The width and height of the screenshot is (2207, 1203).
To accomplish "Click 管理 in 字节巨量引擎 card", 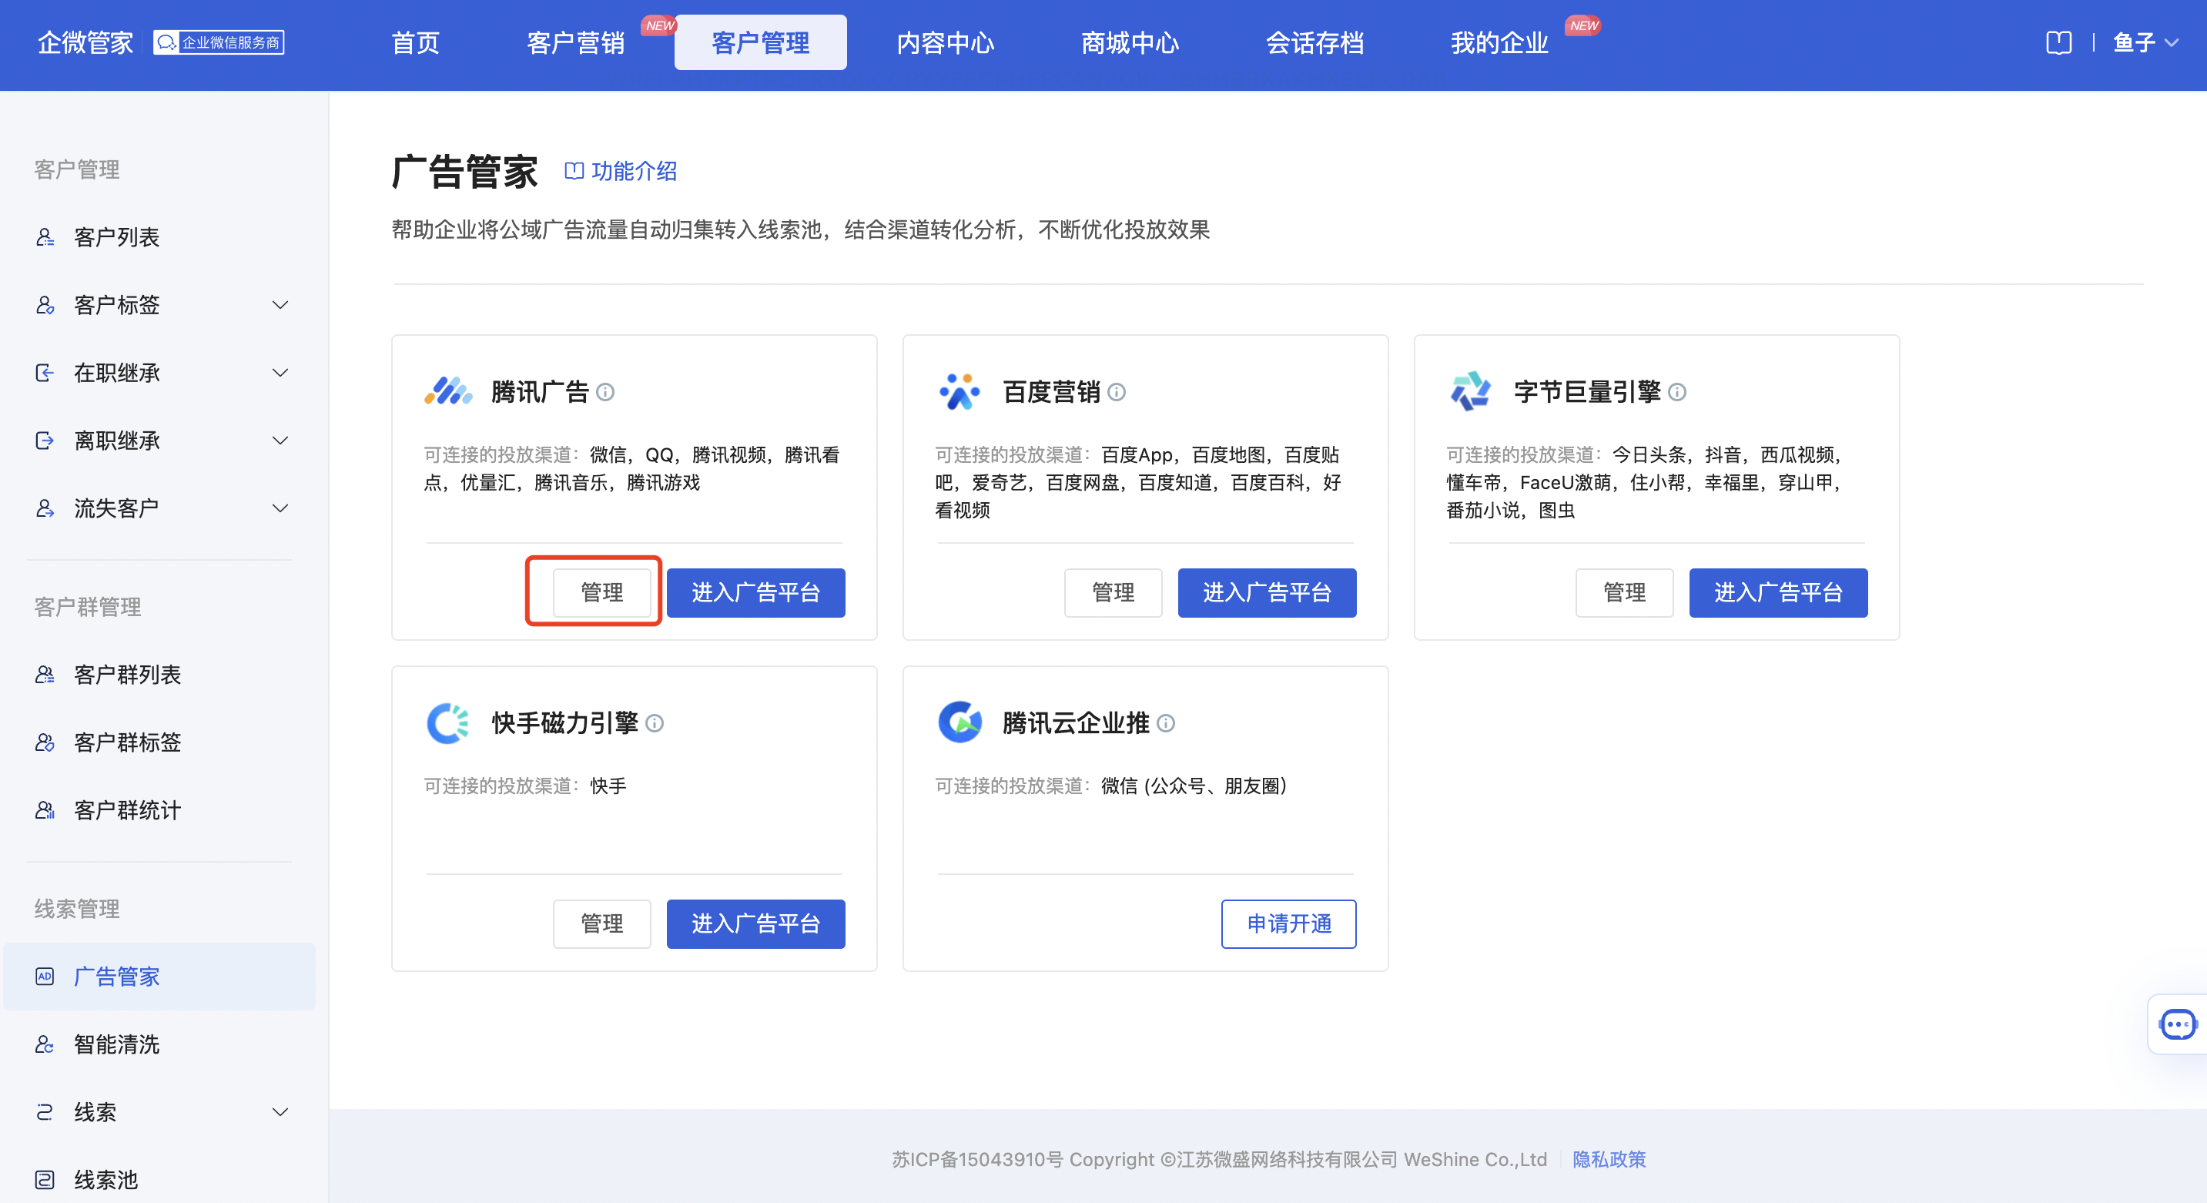I will pyautogui.click(x=1624, y=593).
